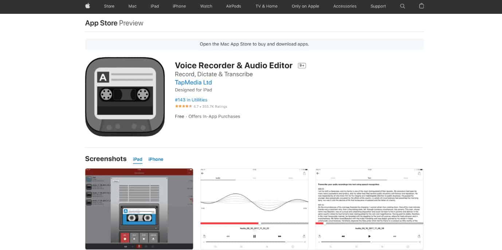Open the Support menu item
The height and width of the screenshot is (250, 502).
pos(378,6)
